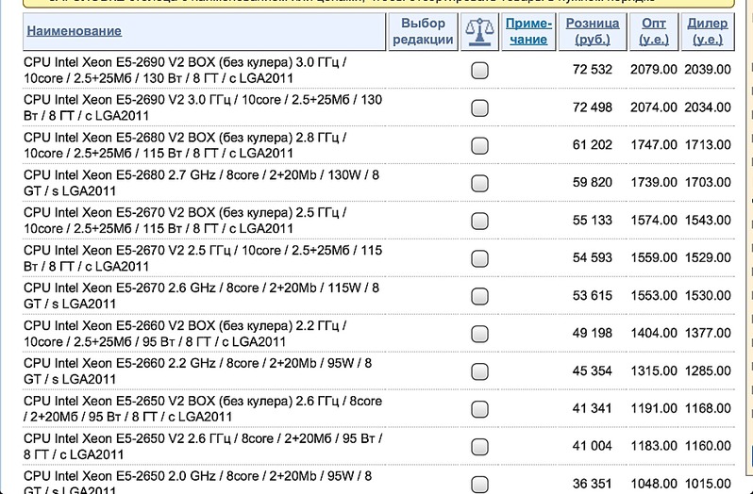Click retail price 49 198
Image resolution: width=753 pixels, height=494 pixels.
tap(593, 333)
